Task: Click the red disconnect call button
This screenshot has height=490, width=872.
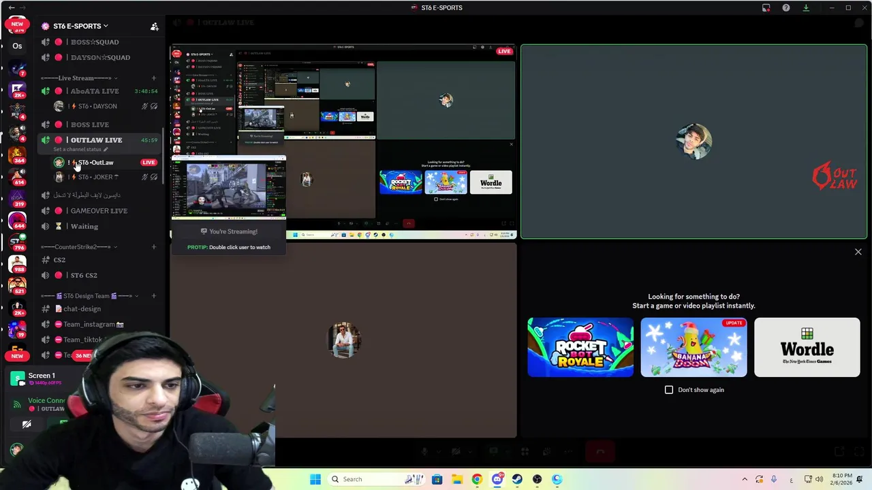Action: [600, 451]
